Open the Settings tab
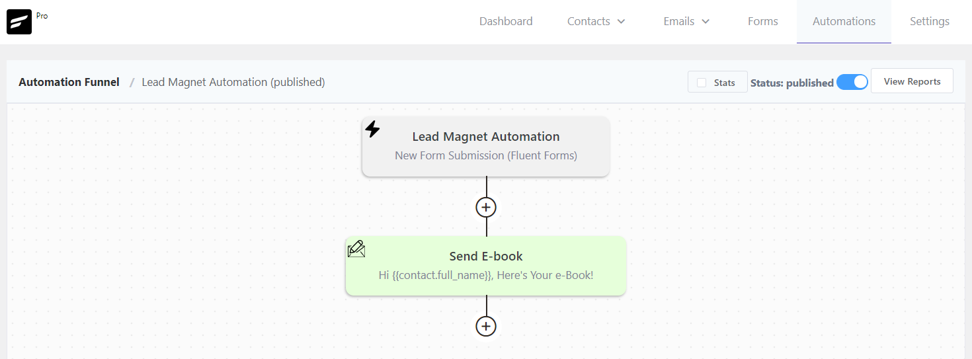Screen dimensions: 972x359 click(929, 21)
